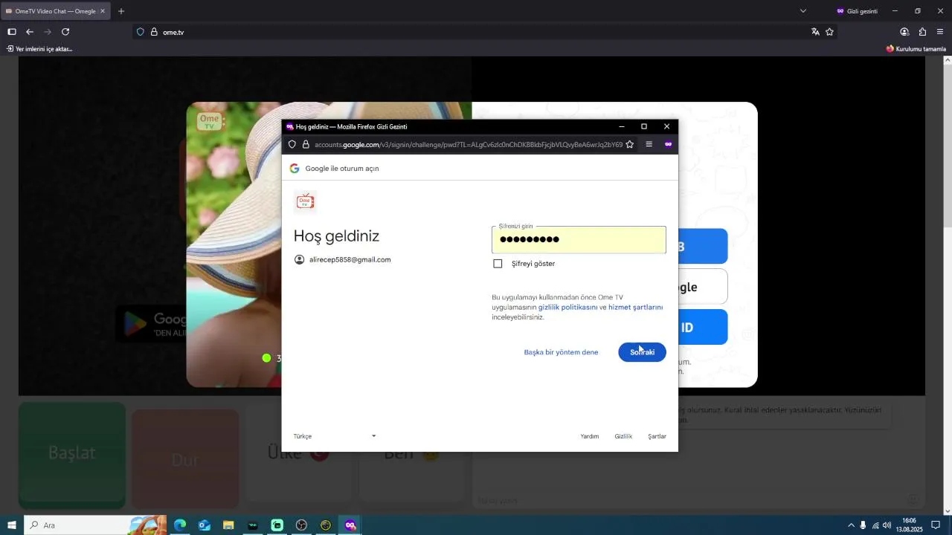Screen dimensions: 952x535
Task: Open the Windows Start menu
Action: tap(12, 525)
